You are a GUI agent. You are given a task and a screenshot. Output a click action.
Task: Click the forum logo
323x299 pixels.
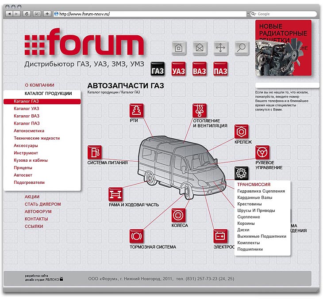[x=84, y=42]
